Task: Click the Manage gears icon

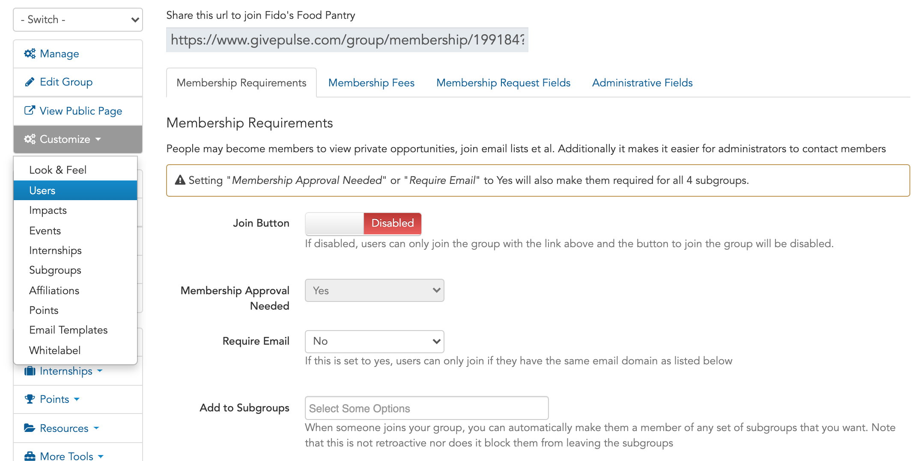Action: point(30,53)
